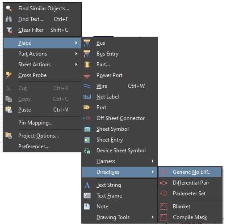
Task: Select Parameter Set directive
Action: 190,194
